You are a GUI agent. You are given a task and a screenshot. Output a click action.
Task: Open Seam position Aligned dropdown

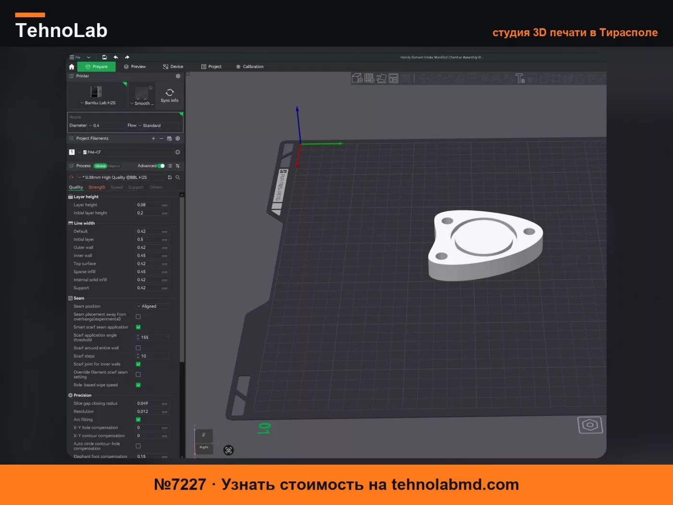152,306
